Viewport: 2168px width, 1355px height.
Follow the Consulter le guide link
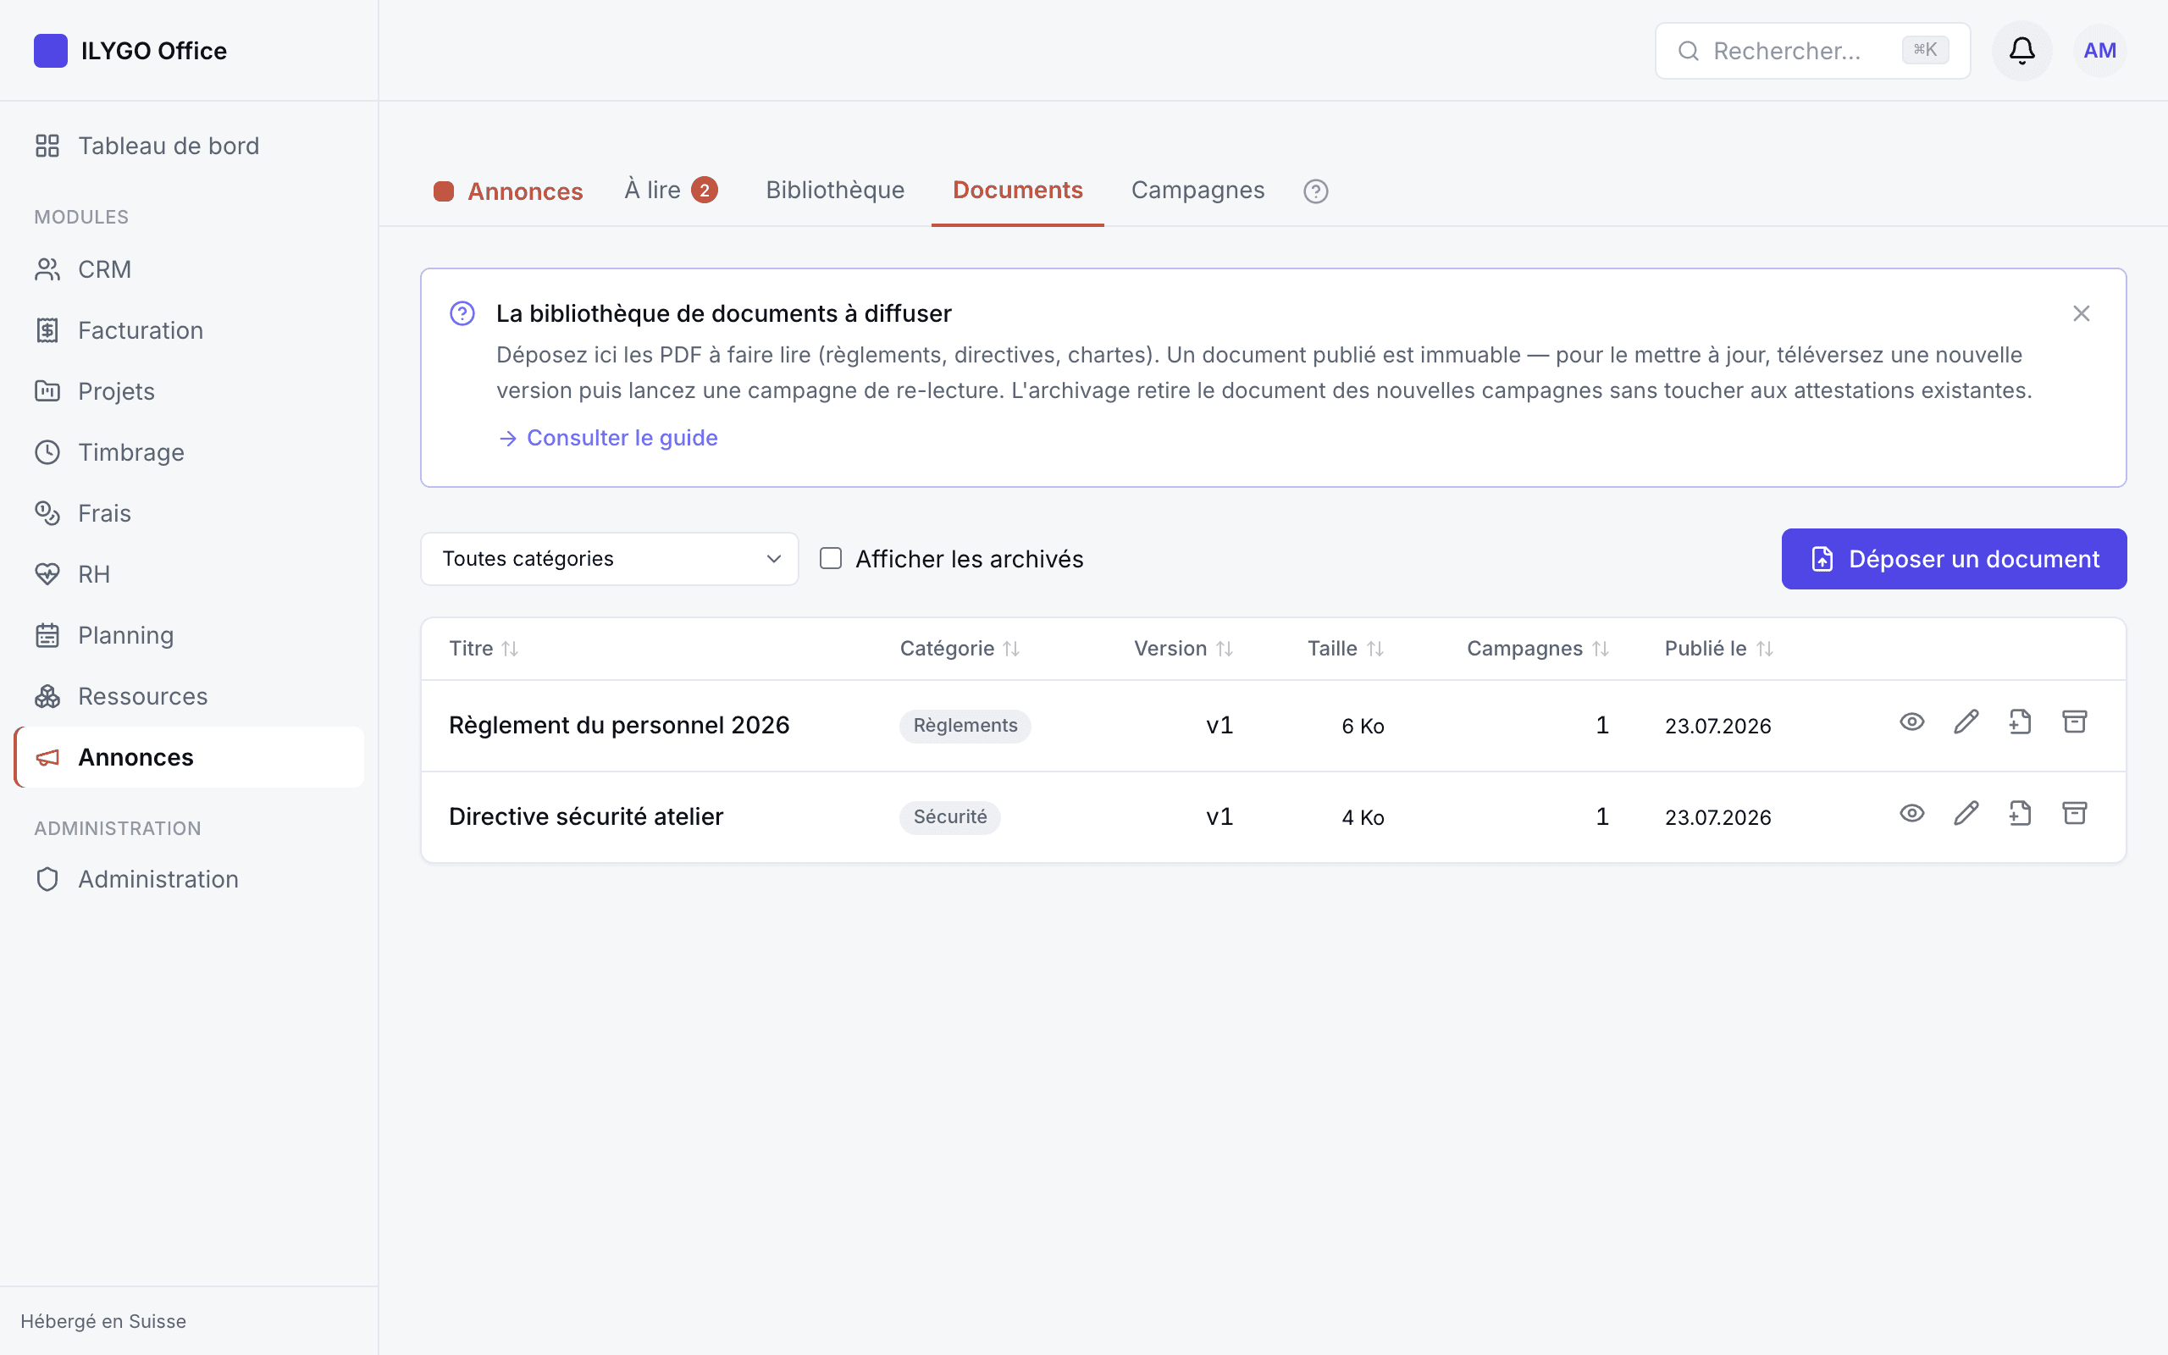click(x=607, y=437)
